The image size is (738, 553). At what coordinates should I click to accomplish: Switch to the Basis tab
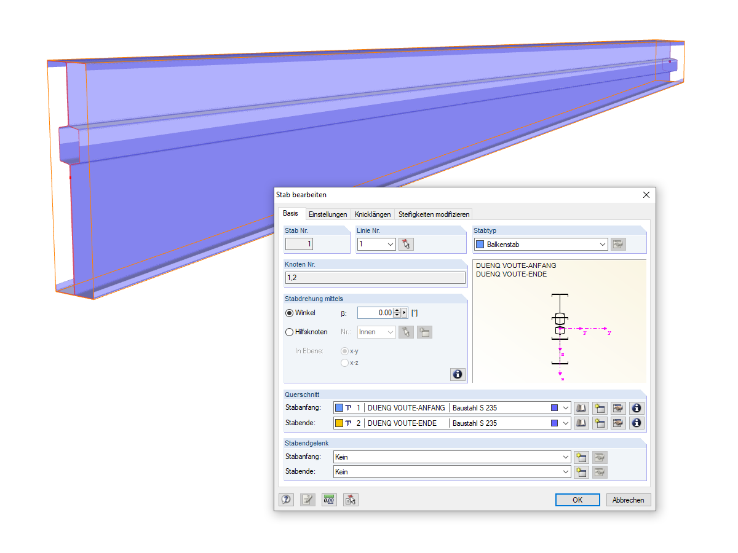(x=290, y=213)
